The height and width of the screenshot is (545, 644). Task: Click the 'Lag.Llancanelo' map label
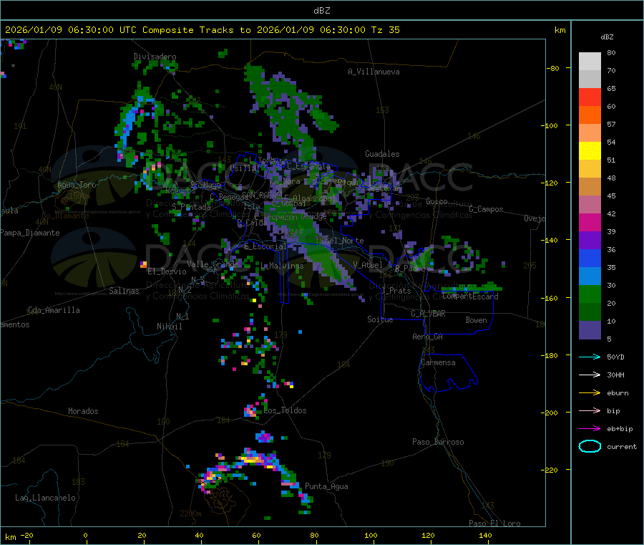[45, 498]
